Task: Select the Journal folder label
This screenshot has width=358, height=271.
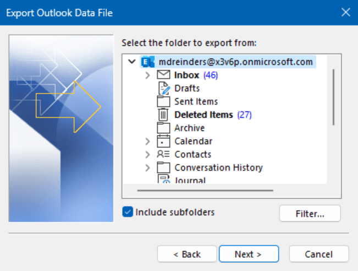Action: tap(190, 180)
